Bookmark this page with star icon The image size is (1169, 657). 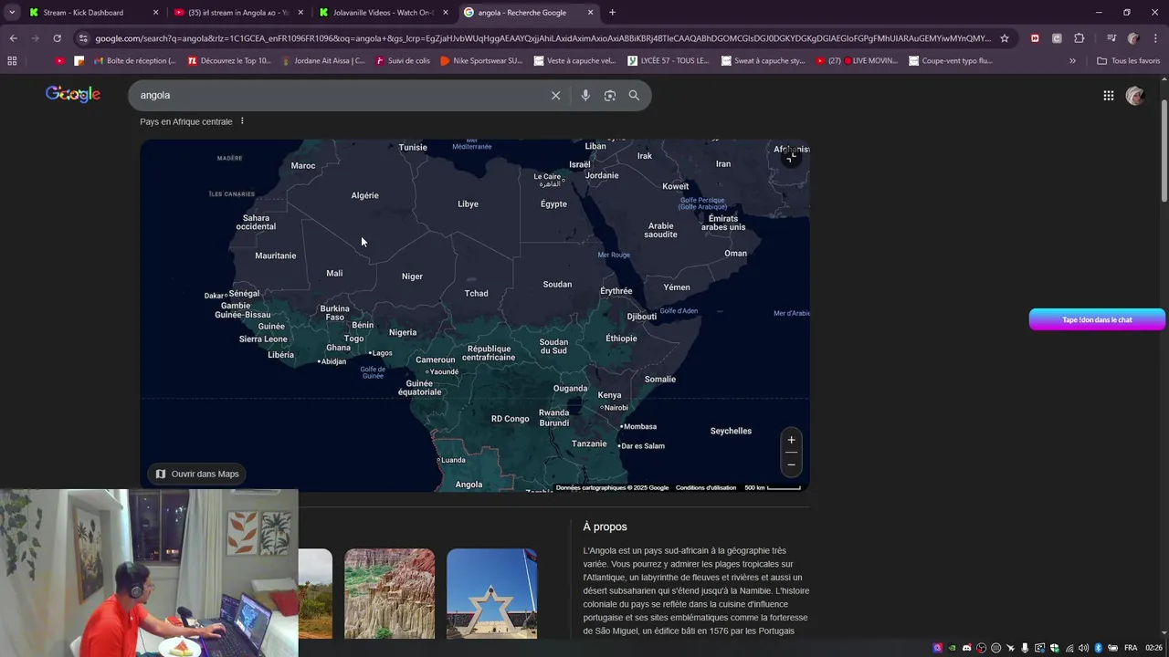click(x=1005, y=38)
